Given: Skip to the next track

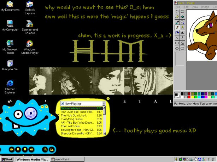Looking at the screenshot, I should tap(31, 149).
